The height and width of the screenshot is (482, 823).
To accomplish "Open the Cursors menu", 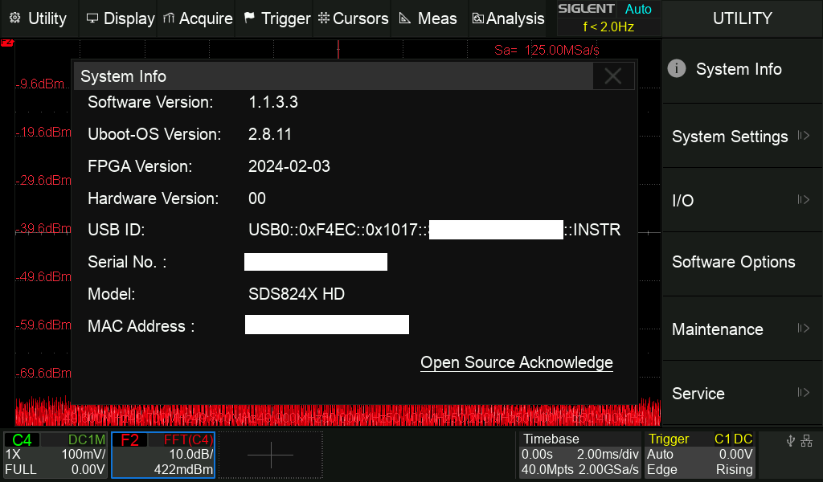I will coord(354,18).
